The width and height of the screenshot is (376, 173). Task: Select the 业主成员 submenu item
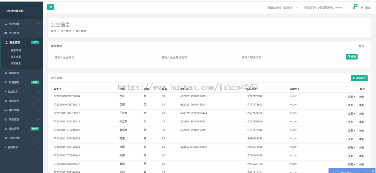[16, 57]
